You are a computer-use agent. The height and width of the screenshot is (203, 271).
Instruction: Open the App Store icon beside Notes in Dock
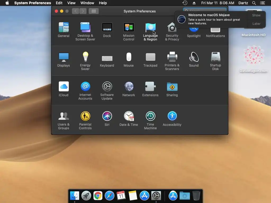[x=144, y=196]
